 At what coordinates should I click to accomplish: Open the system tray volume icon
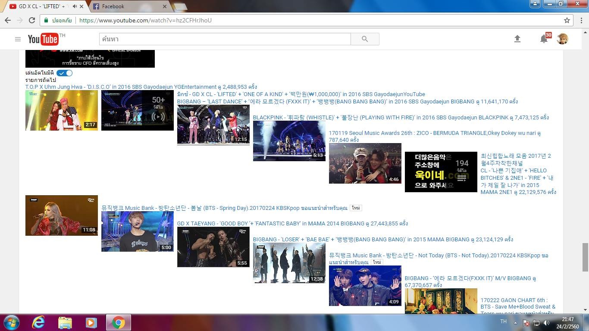tap(546, 322)
